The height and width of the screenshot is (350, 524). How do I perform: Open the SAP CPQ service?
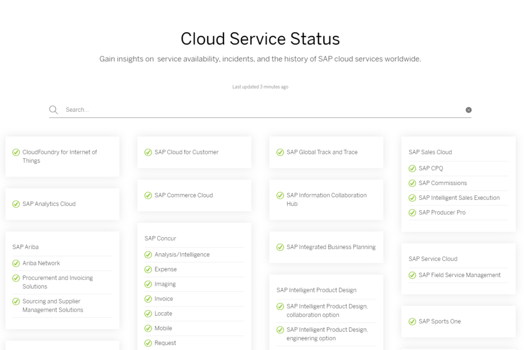[x=431, y=168]
